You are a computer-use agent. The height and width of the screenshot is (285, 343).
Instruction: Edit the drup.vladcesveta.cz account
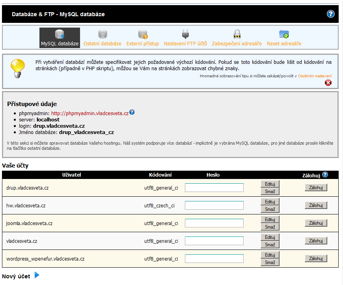coord(270,184)
